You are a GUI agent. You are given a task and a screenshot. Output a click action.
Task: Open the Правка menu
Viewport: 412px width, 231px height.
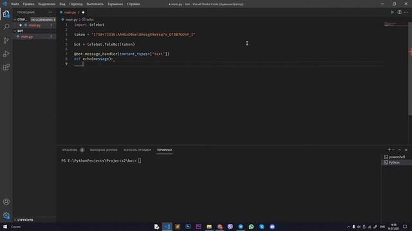coord(28,4)
